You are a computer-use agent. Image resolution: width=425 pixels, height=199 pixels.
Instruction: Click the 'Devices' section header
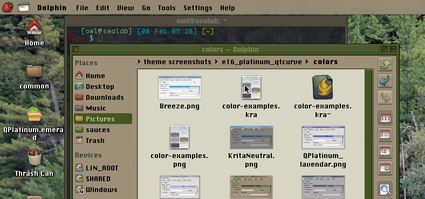tap(88, 155)
